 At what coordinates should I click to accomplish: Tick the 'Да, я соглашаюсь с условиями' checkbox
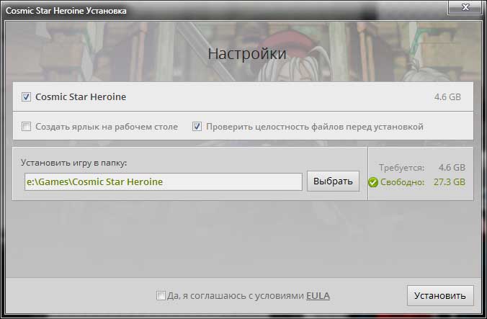[161, 295]
